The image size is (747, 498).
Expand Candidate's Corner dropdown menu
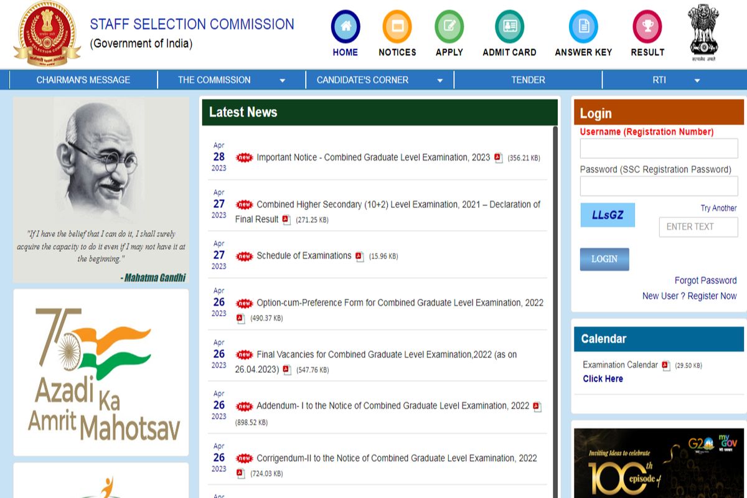[379, 80]
